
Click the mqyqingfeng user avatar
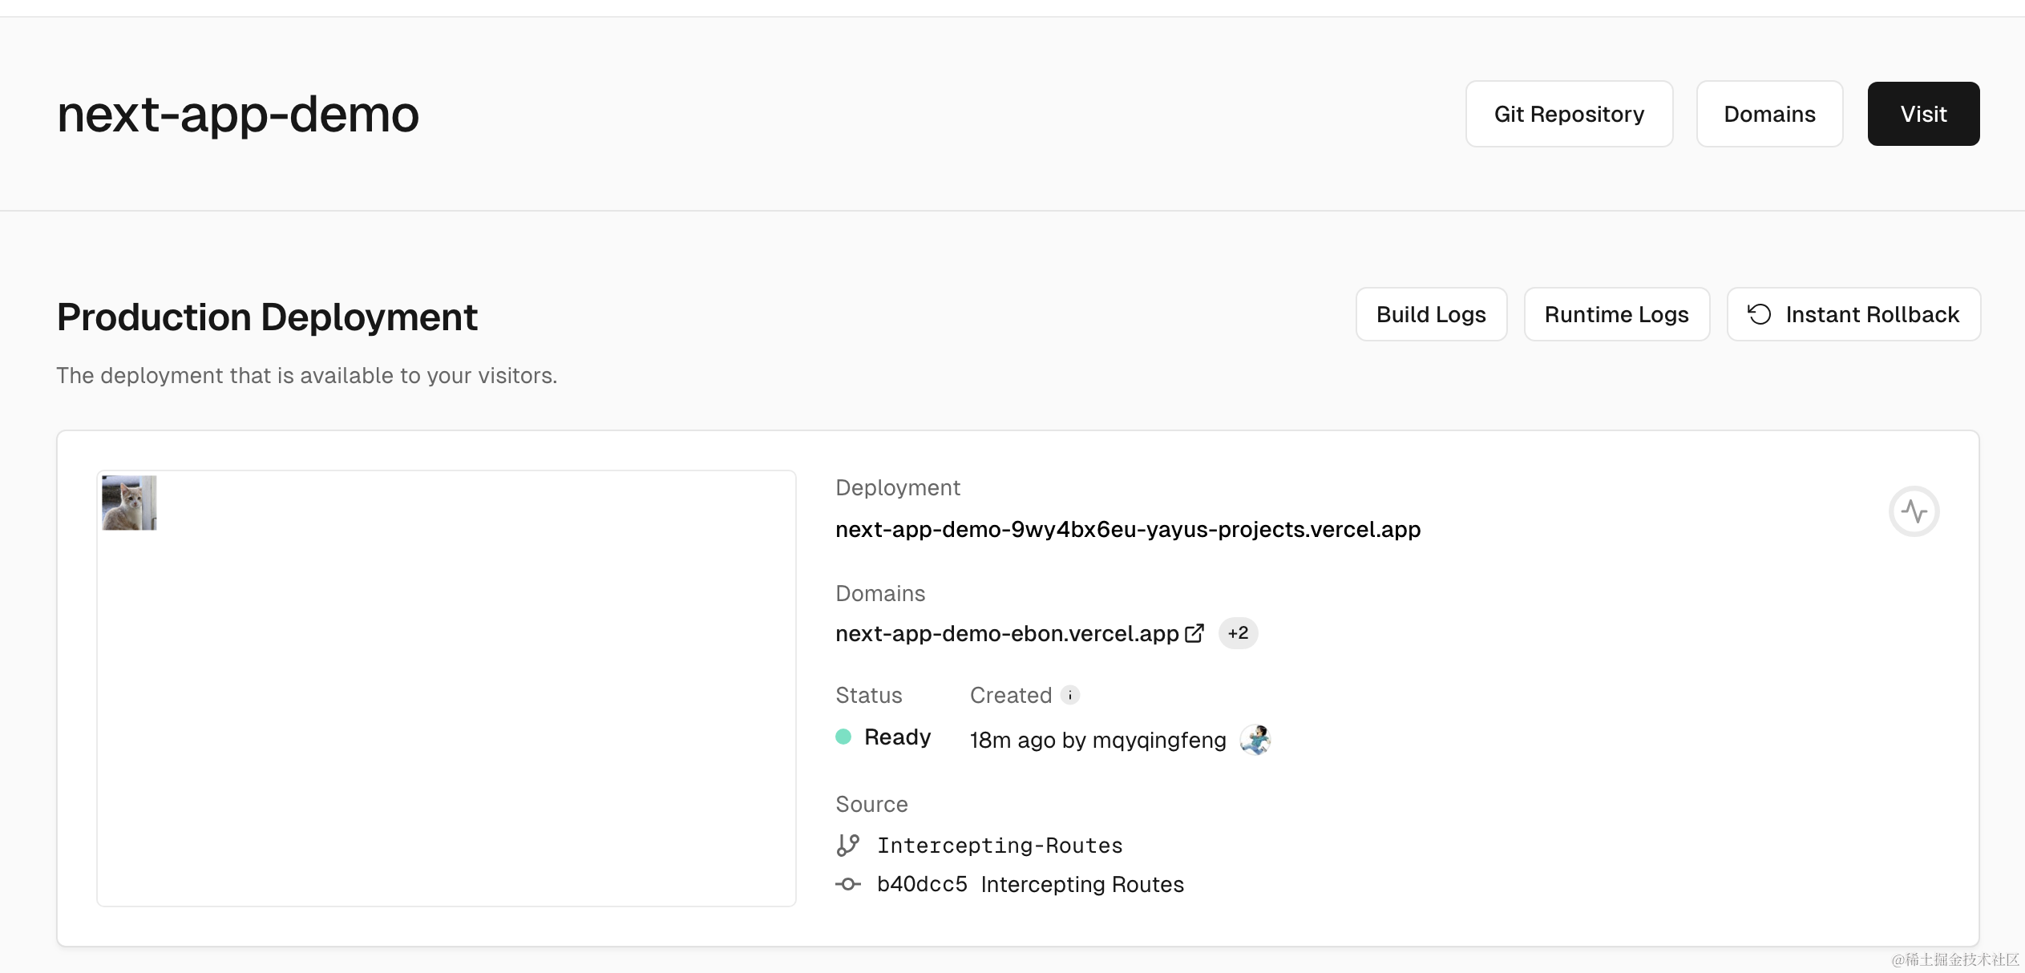[1255, 740]
